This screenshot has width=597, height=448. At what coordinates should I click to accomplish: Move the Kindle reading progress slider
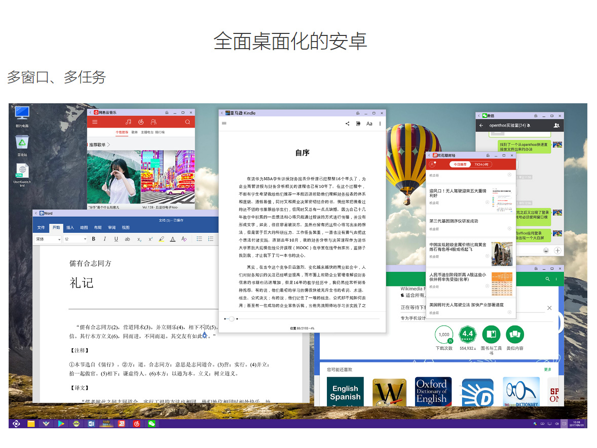(x=232, y=319)
